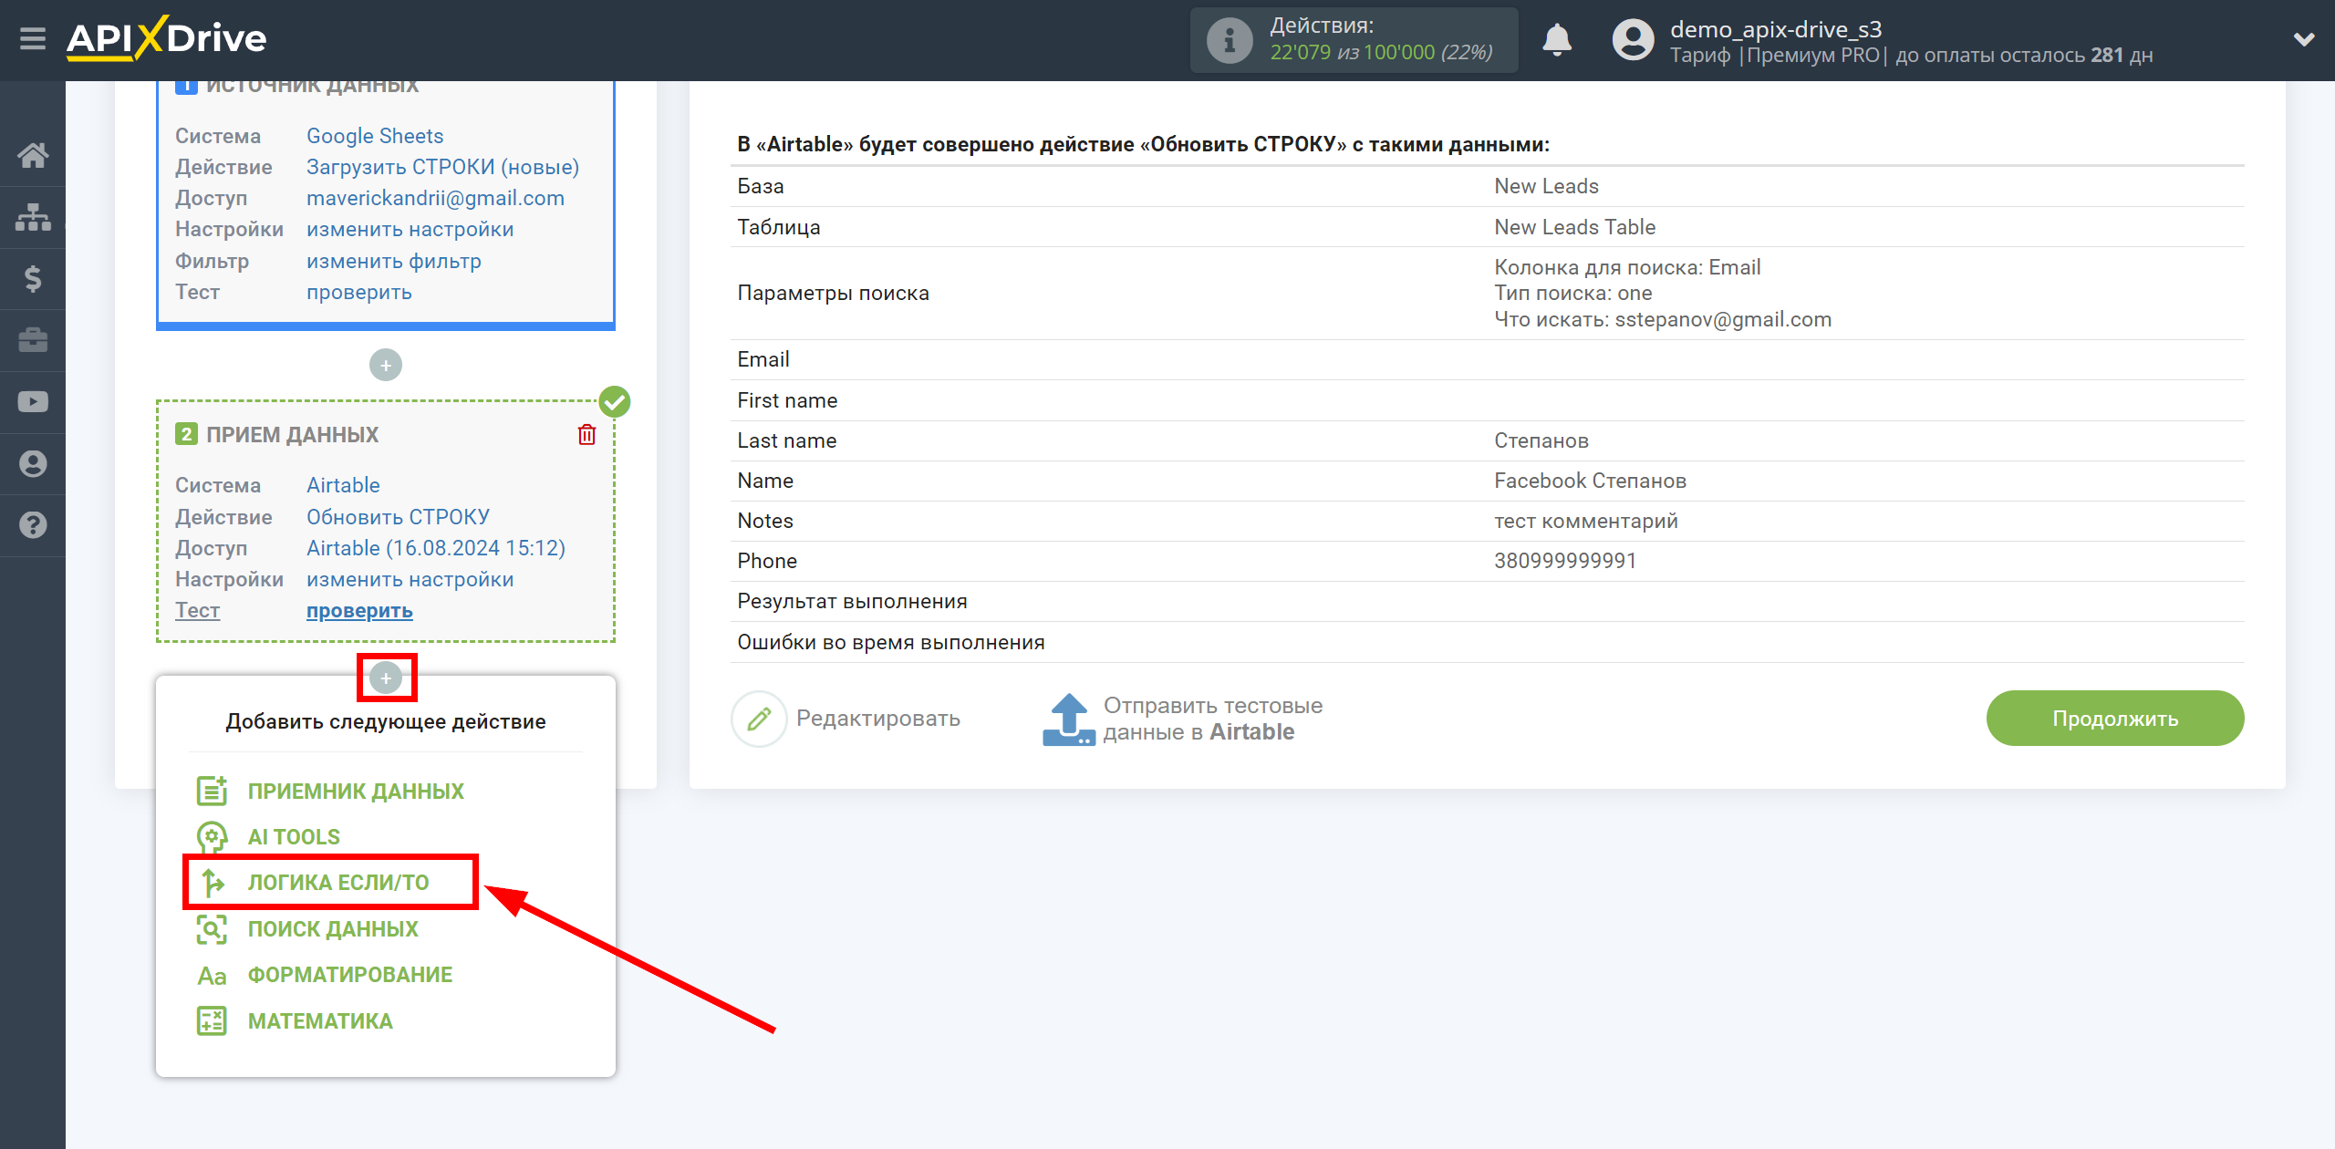Click 'Что искать: sstepanov@gmail.com' text

1663,319
